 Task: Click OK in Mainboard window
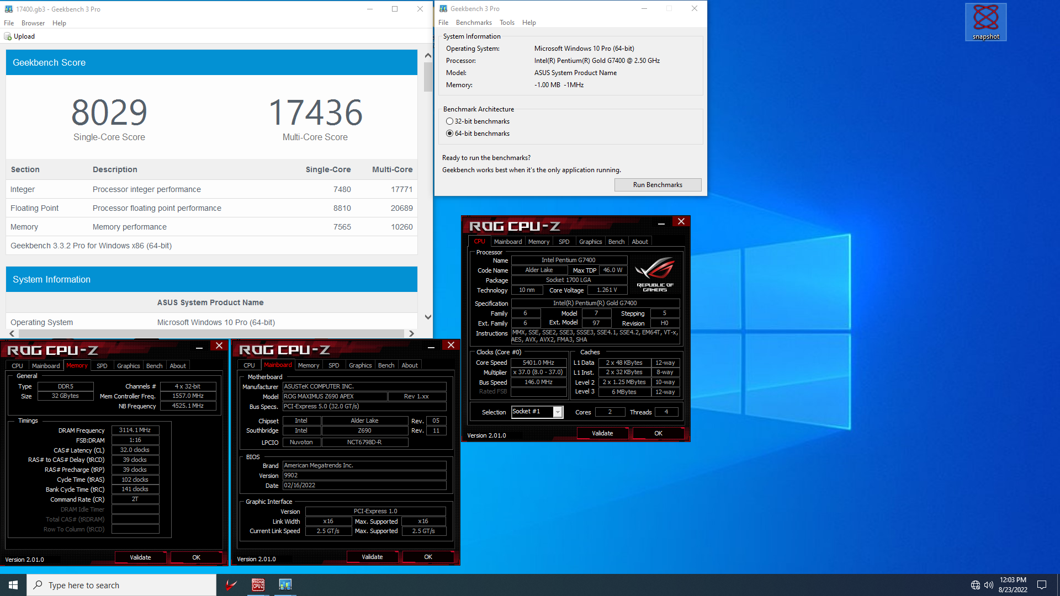click(428, 557)
